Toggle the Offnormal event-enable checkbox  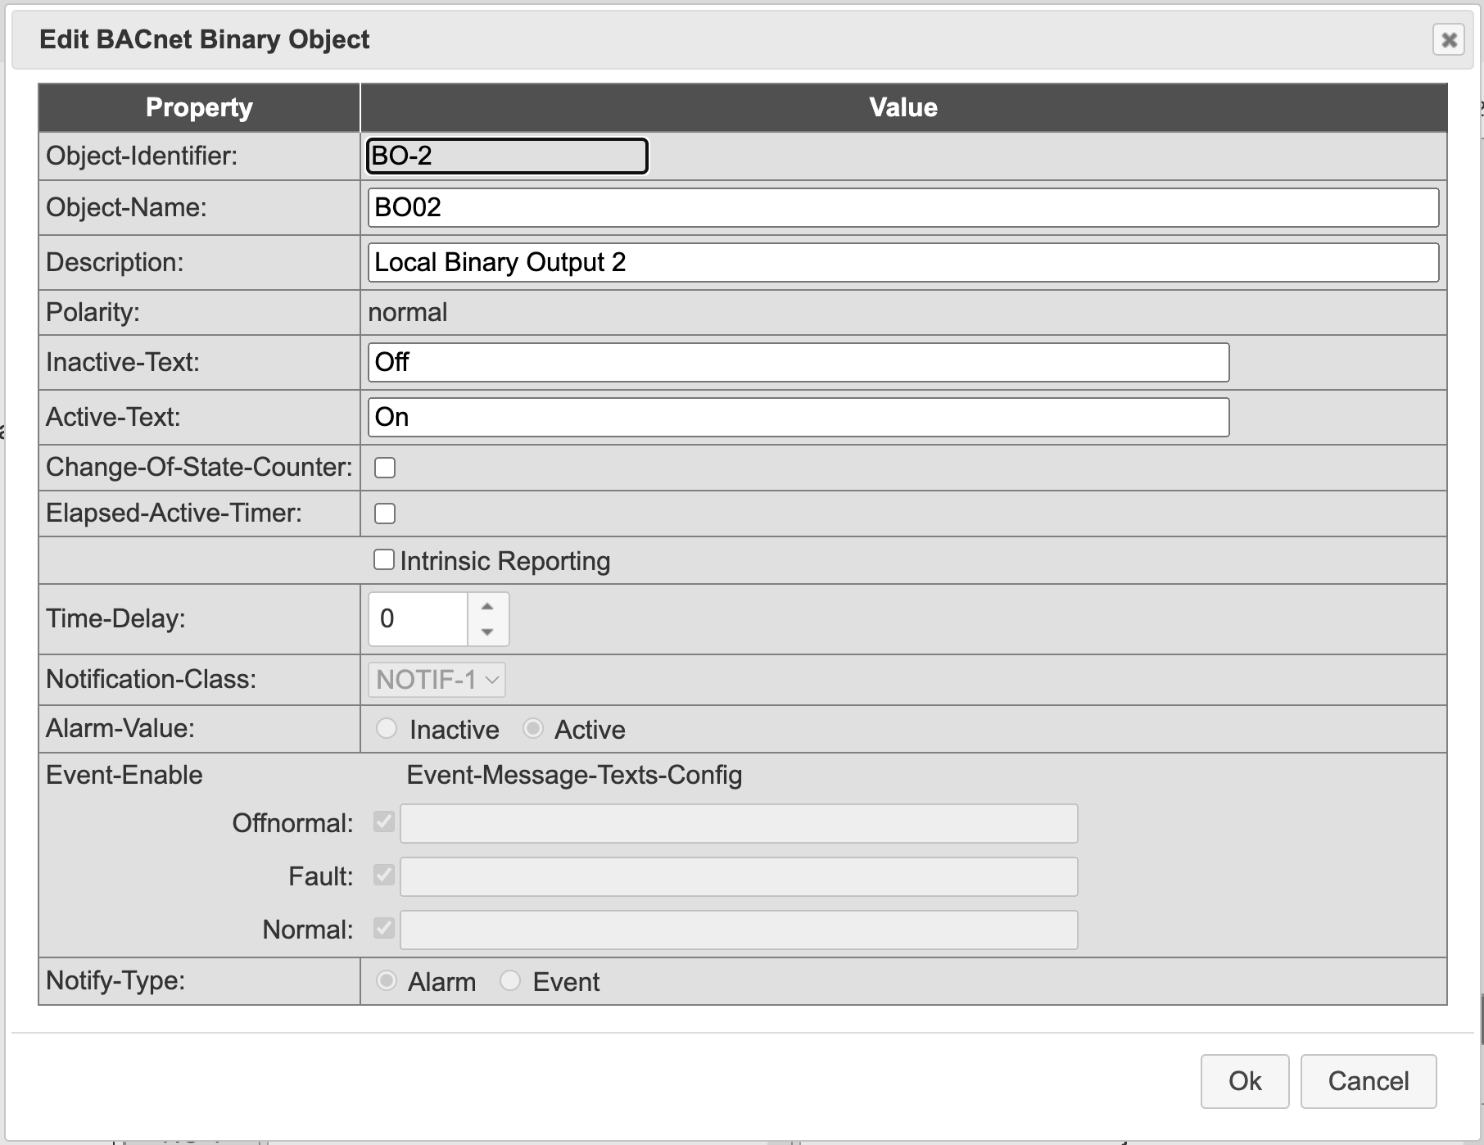coord(384,821)
